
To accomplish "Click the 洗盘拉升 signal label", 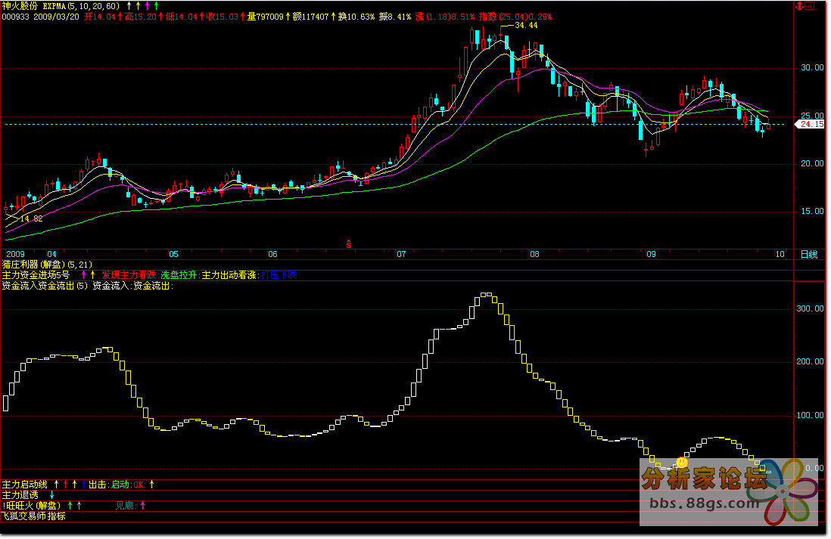I will (x=179, y=275).
